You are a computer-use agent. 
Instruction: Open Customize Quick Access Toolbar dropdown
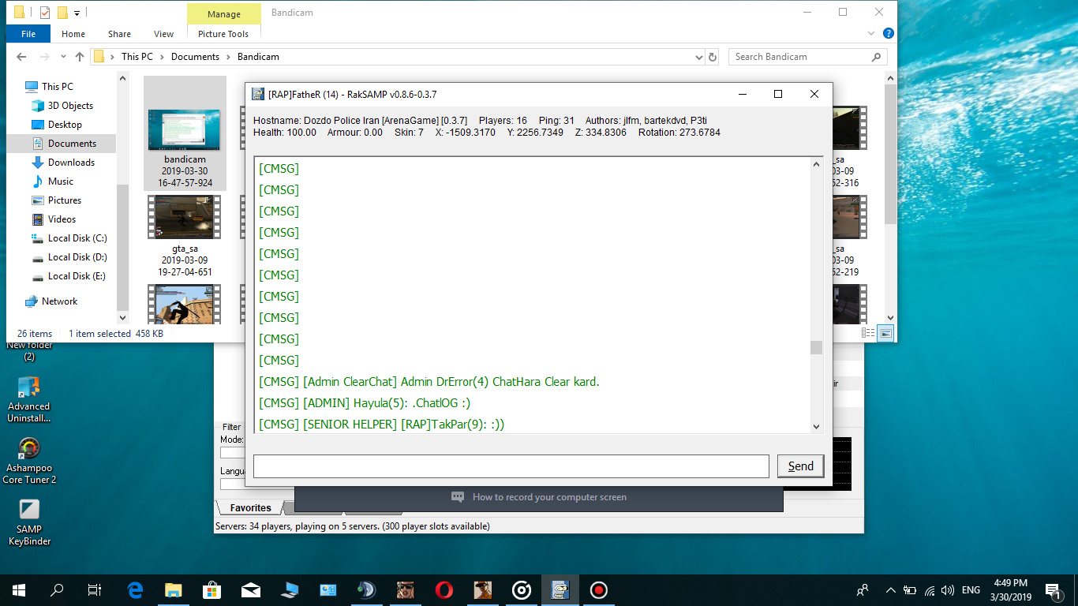tap(77, 13)
